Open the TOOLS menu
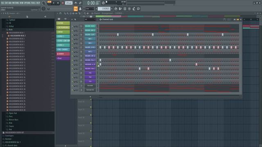The height and width of the screenshot is (147, 262). tap(33, 3)
